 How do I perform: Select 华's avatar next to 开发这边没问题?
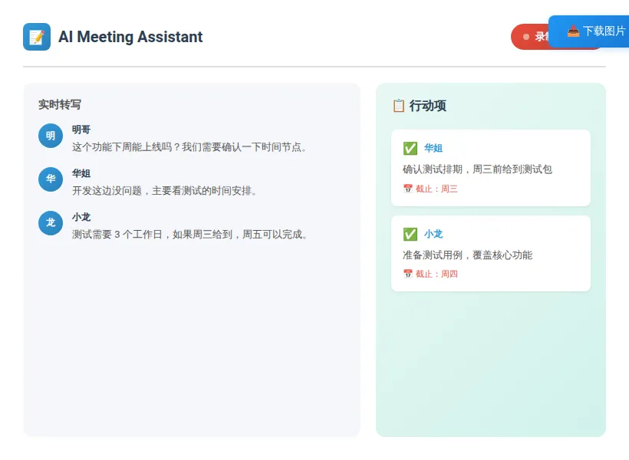click(51, 179)
